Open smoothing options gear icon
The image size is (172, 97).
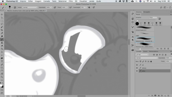(x=89, y=8)
